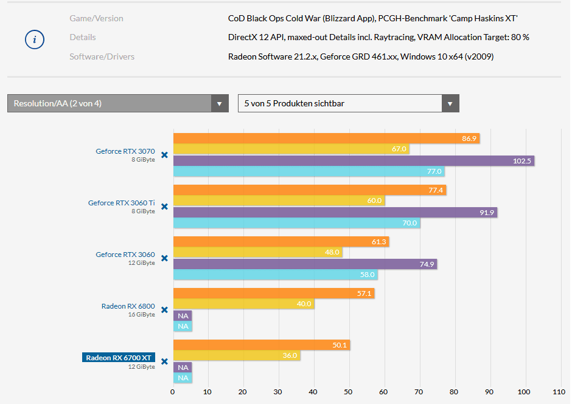Click the Radeon Software 21.2.x drivers text
Image resolution: width=572 pixels, height=404 pixels.
tap(361, 57)
